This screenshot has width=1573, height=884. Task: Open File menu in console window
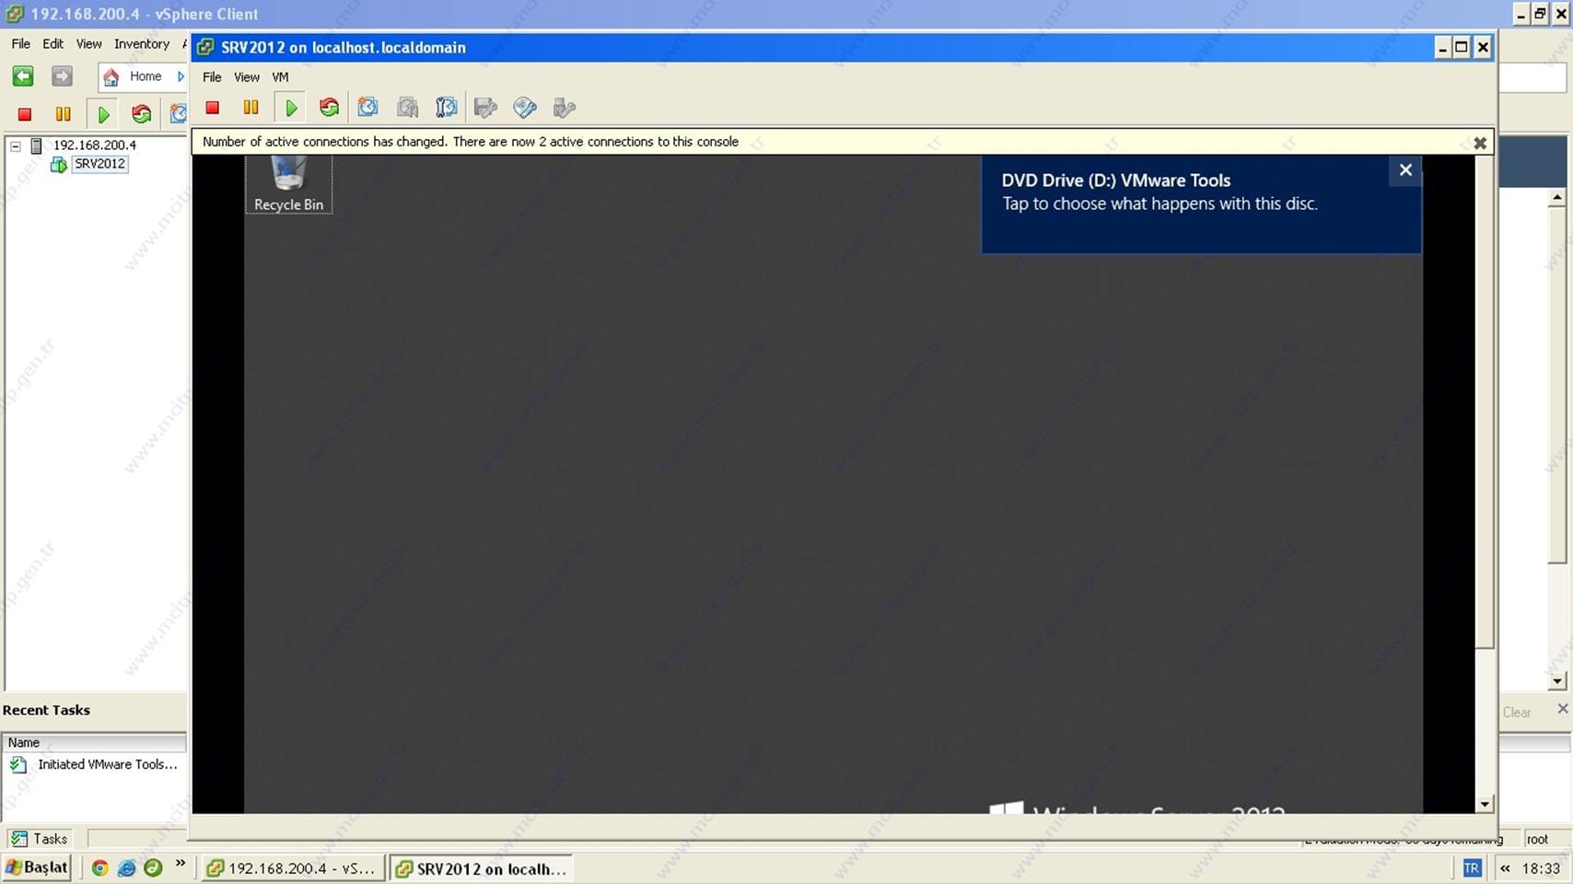click(x=212, y=77)
